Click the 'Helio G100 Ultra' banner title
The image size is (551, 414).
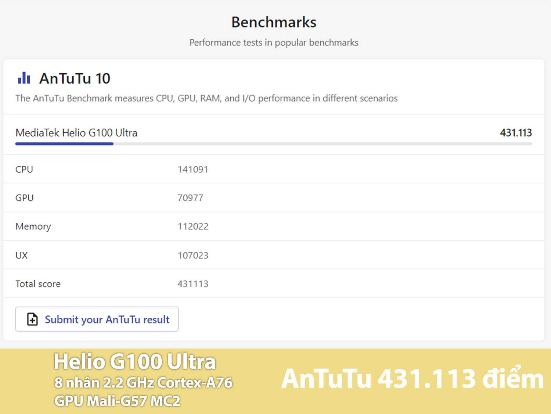(135, 361)
